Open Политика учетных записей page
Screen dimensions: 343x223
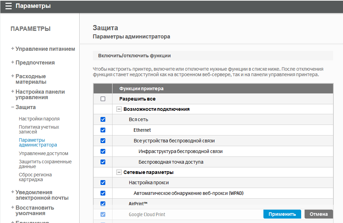click(x=39, y=129)
